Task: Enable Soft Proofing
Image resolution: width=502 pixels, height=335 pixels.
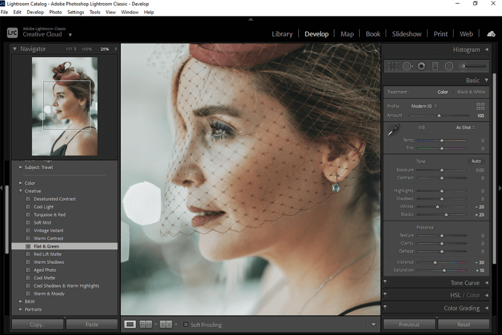Action: pyautogui.click(x=186, y=324)
